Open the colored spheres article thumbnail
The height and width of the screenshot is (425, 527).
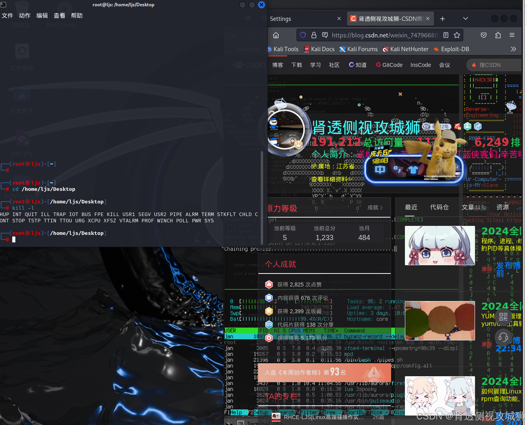pos(440,321)
